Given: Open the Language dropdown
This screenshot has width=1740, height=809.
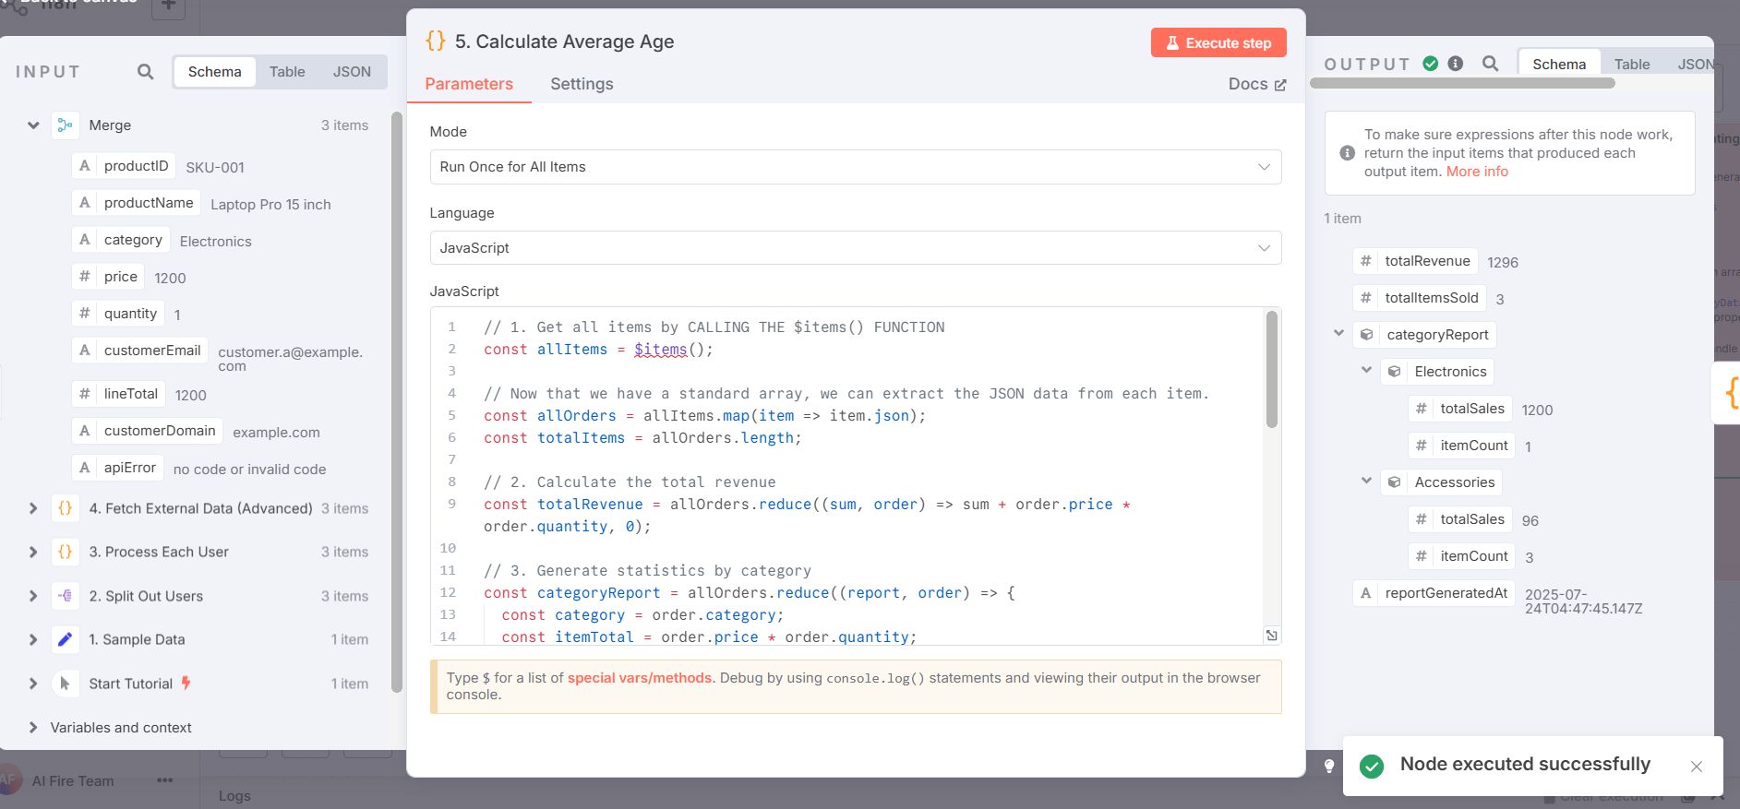Looking at the screenshot, I should point(855,247).
